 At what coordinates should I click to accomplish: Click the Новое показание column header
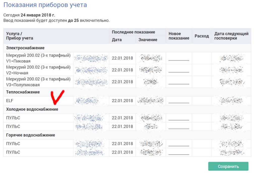tap(179, 36)
